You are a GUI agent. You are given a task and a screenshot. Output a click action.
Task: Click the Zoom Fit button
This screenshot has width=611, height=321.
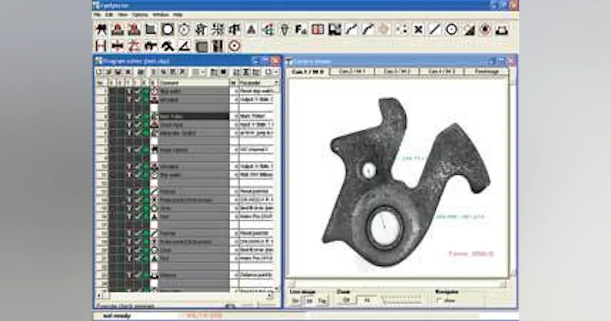(x=366, y=301)
